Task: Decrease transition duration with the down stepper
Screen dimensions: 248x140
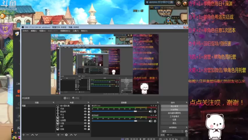Action: tap(187, 136)
